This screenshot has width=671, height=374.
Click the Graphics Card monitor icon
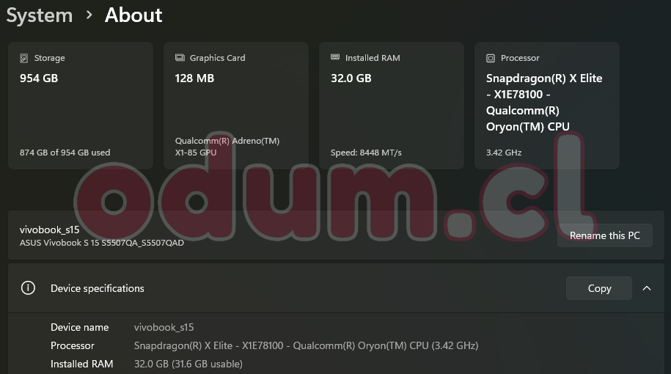click(x=180, y=58)
